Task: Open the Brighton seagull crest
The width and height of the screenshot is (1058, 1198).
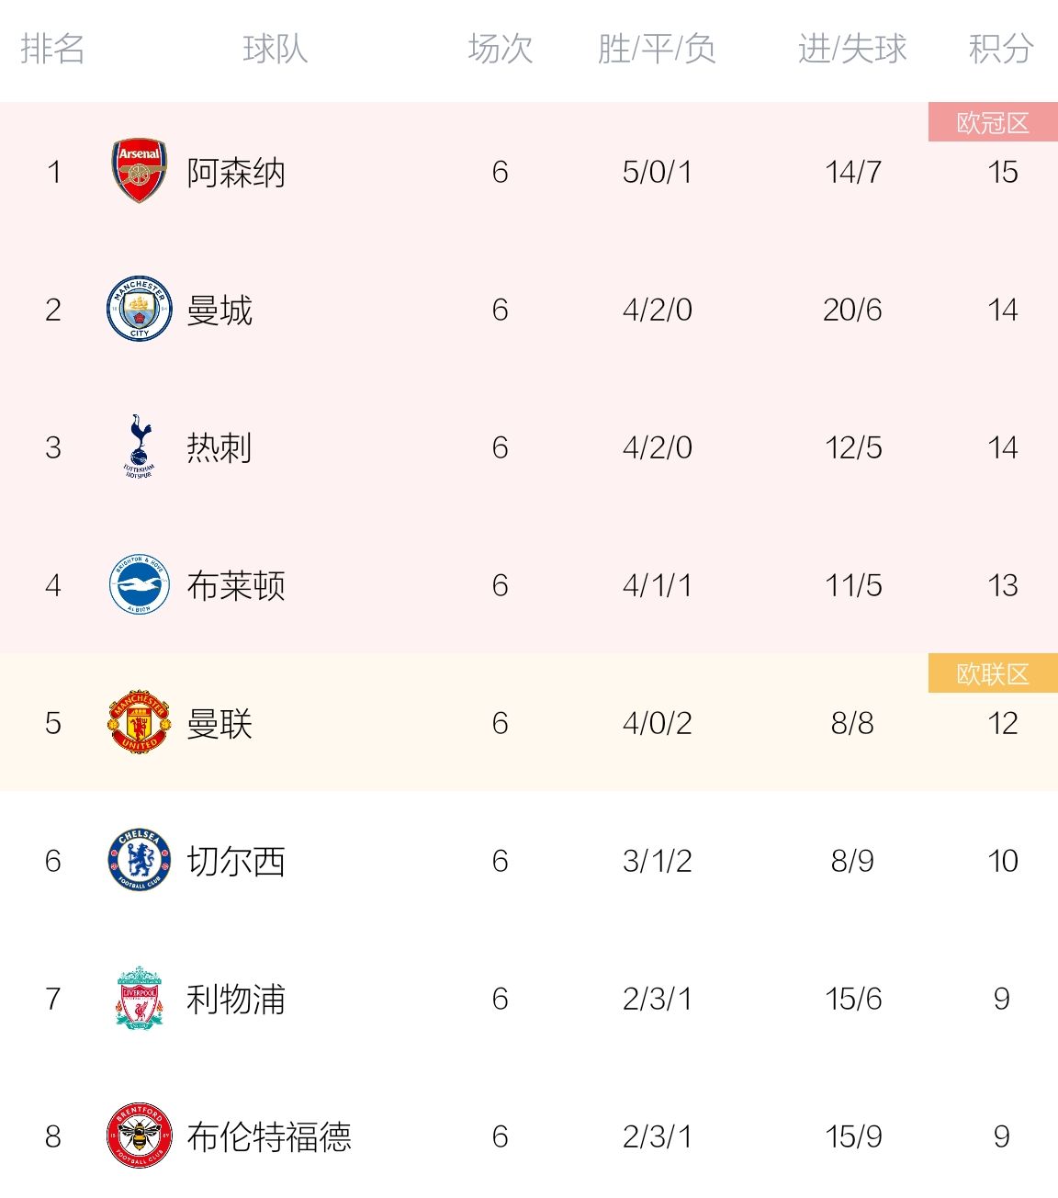Action: pyautogui.click(x=140, y=584)
